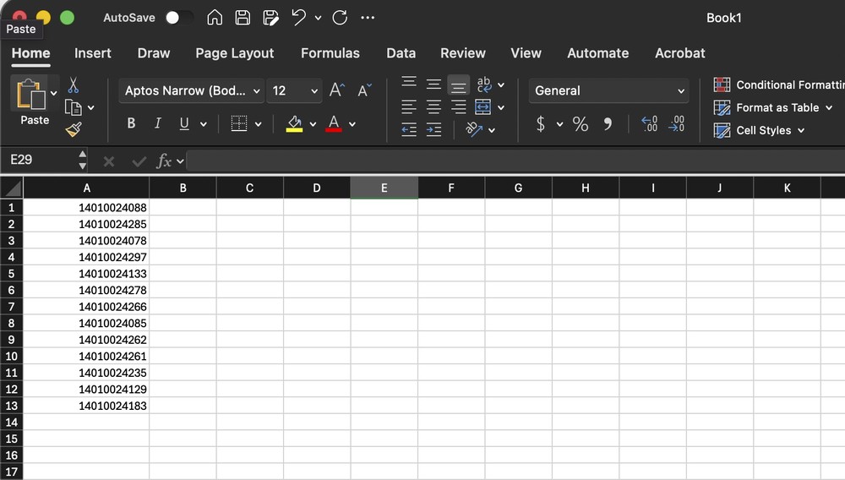Expand the General number format dropdown
Screen dimensions: 845x480
tap(681, 91)
